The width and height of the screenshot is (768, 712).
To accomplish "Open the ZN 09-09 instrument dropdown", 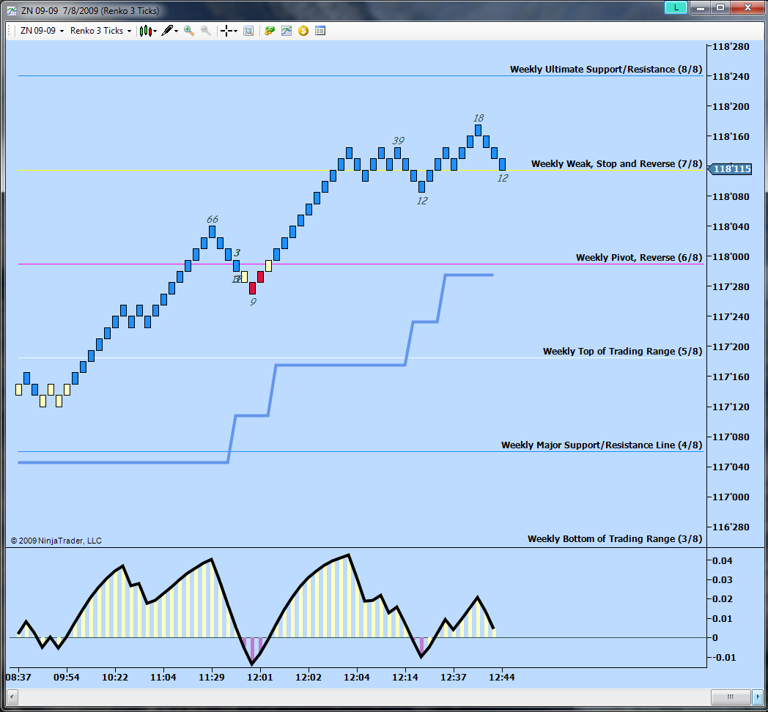I will tap(42, 31).
